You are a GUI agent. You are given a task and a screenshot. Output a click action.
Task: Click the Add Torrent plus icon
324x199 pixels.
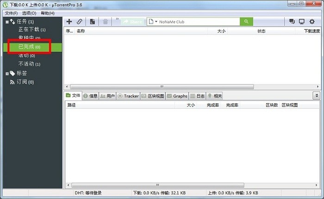point(69,21)
